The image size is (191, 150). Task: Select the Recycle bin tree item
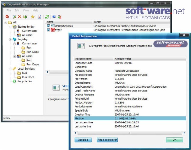tap(25, 81)
